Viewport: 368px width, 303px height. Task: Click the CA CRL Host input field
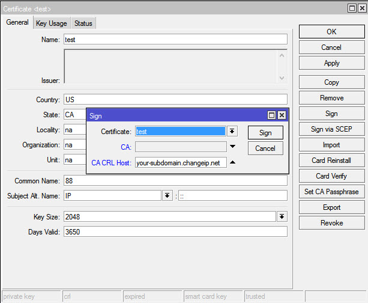[181, 163]
